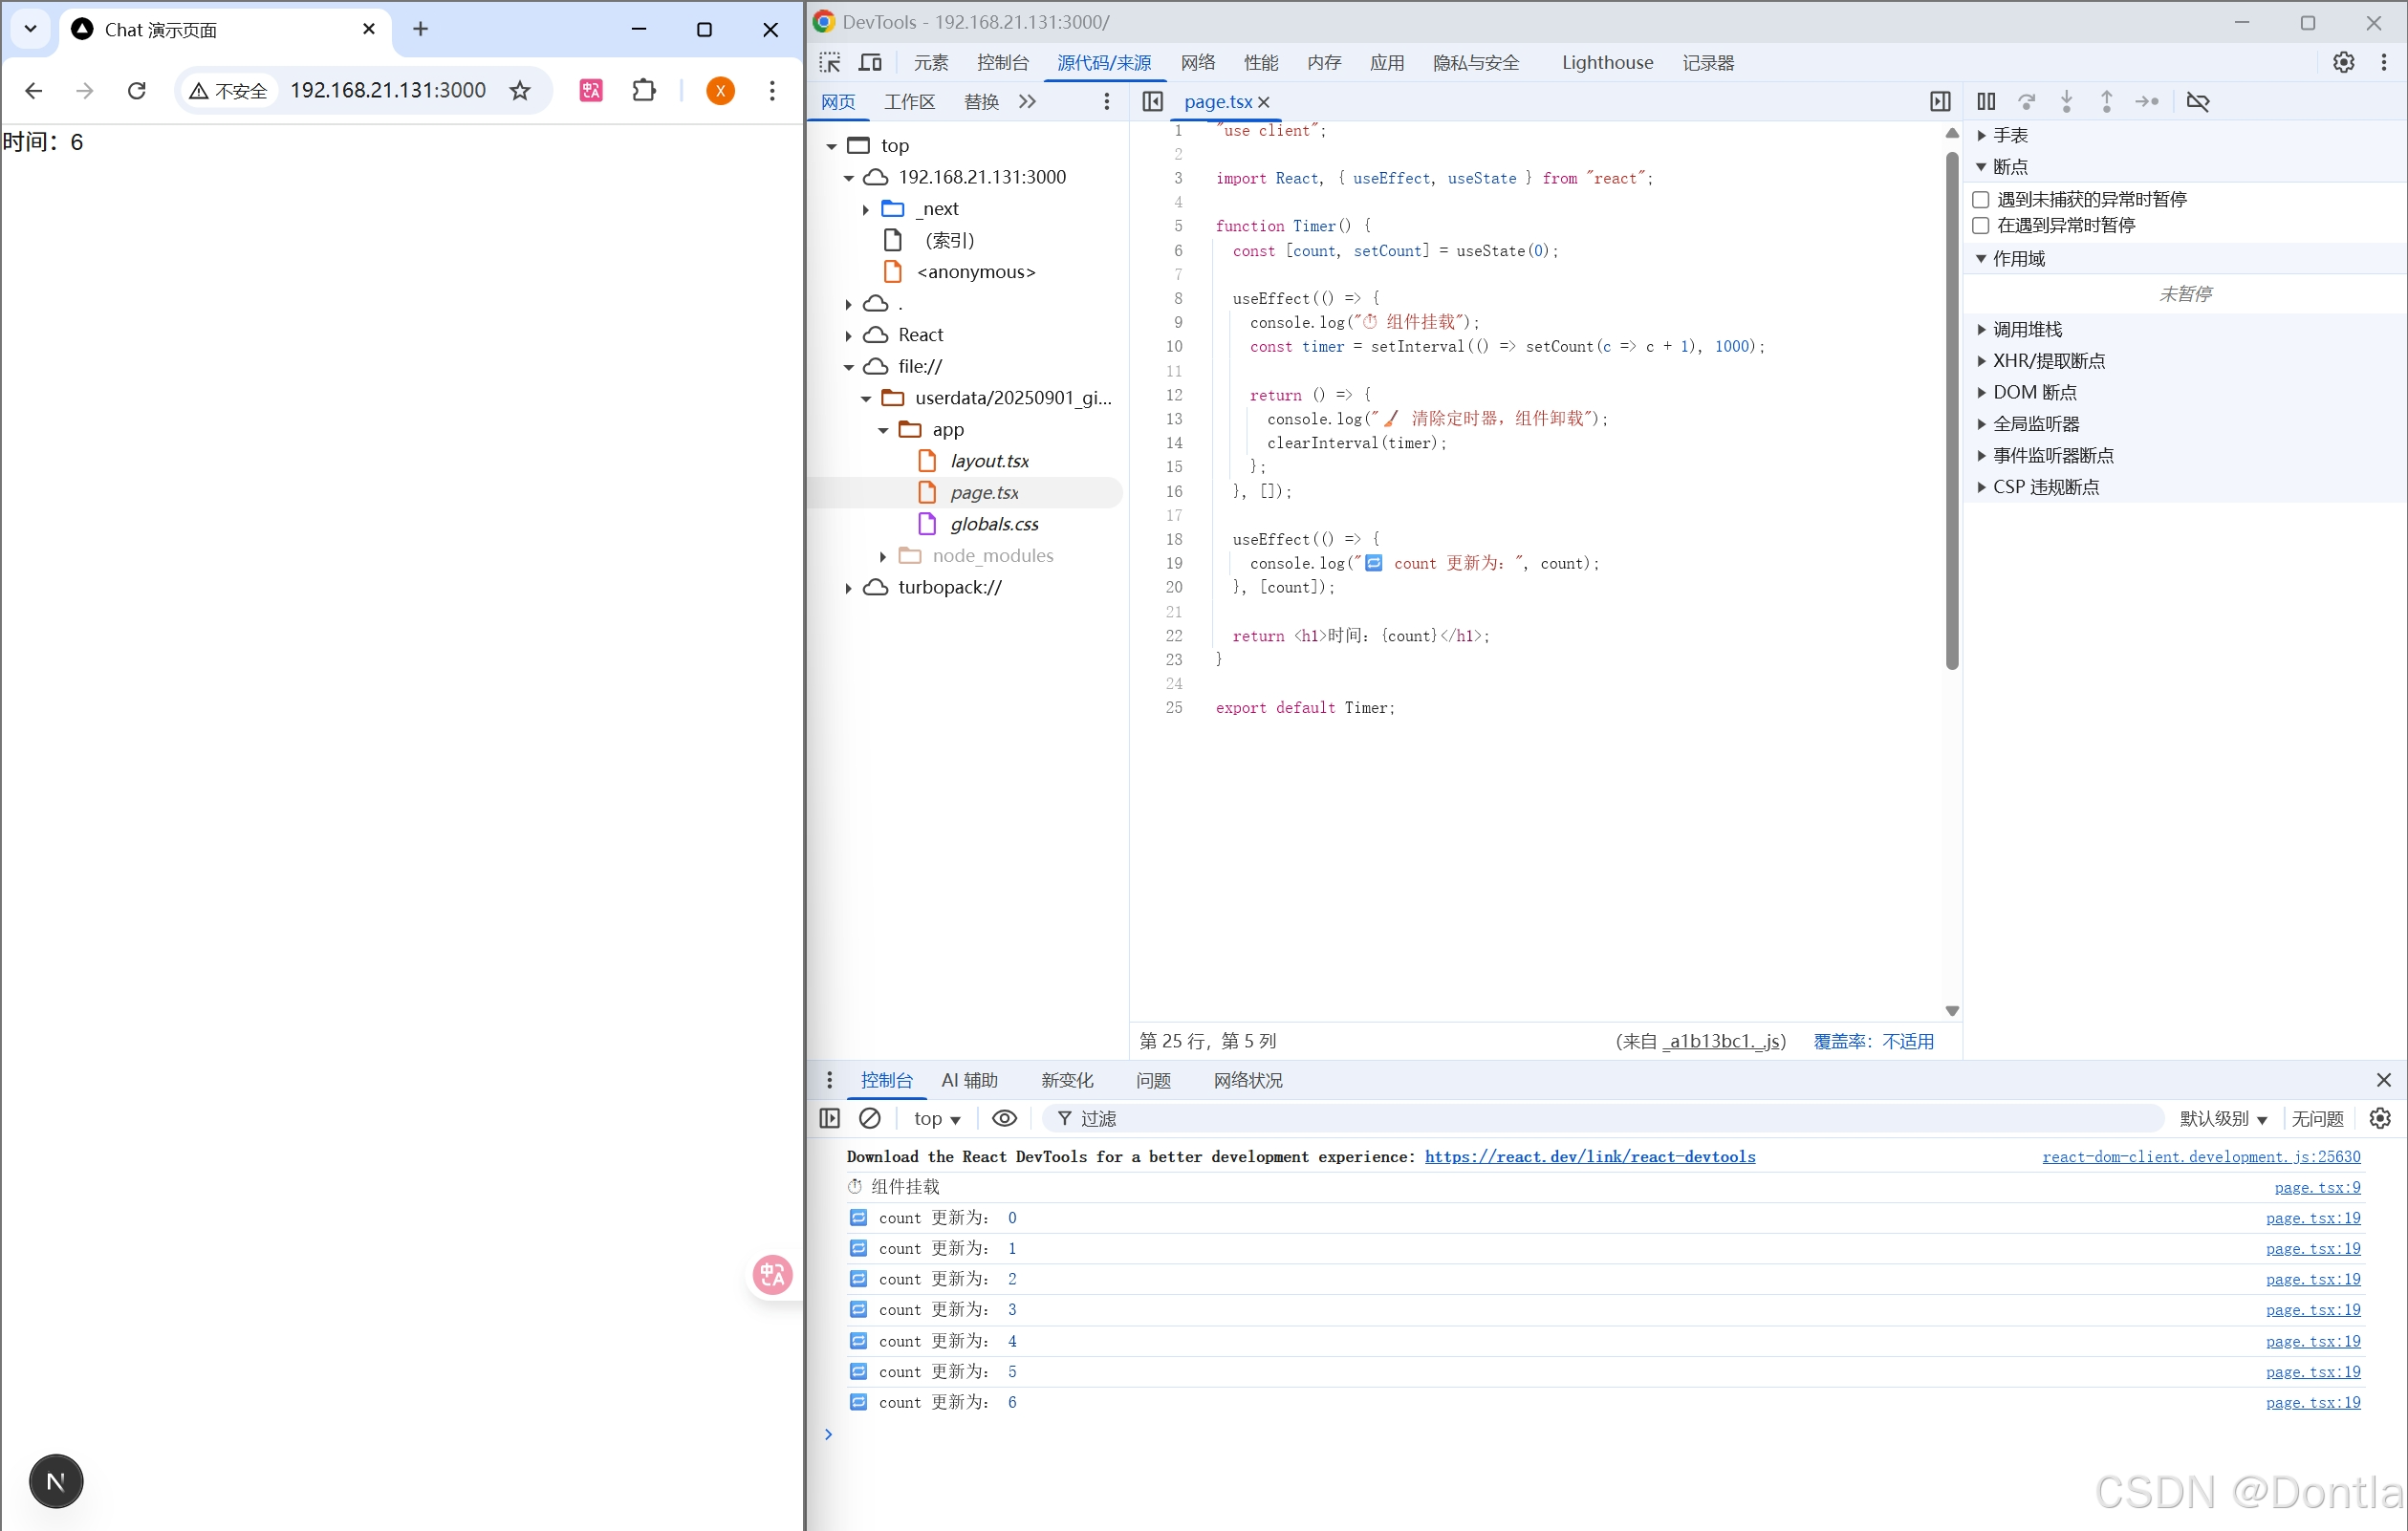This screenshot has width=2408, height=1531.
Task: Click deactivate breakpoints icon
Action: [x=2197, y=101]
